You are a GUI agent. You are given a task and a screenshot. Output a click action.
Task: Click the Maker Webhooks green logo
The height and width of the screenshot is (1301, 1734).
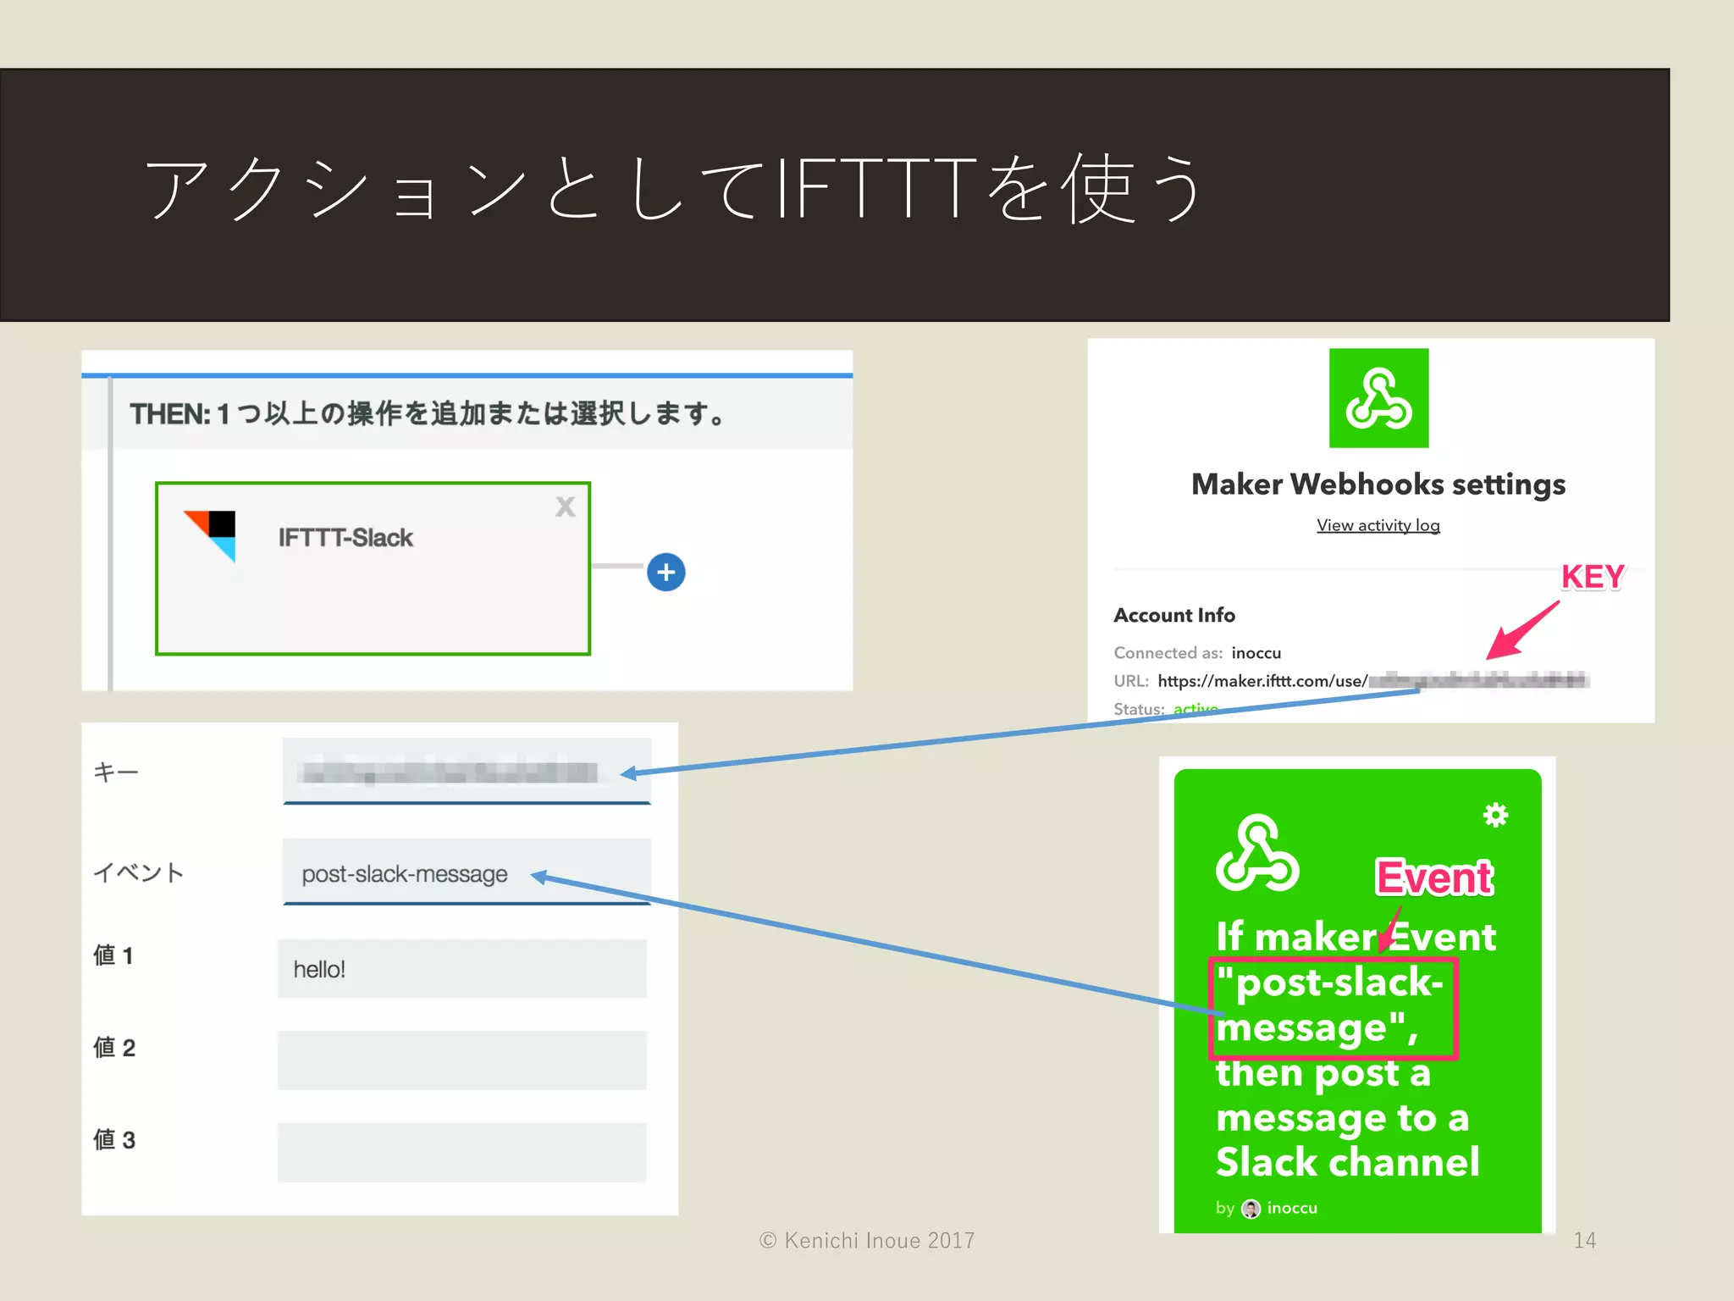click(x=1378, y=398)
